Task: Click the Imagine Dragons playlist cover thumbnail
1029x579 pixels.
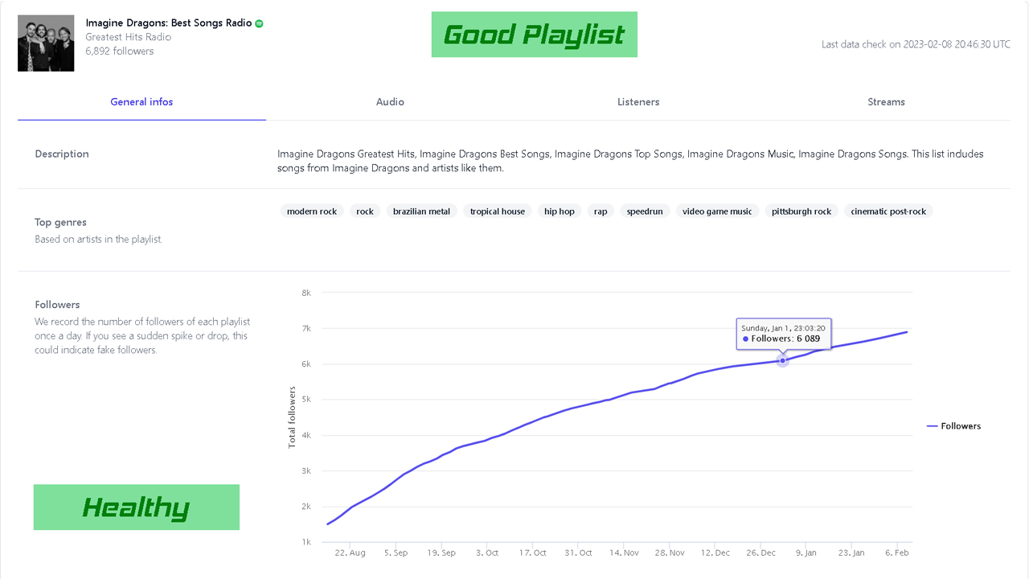Action: [x=46, y=43]
